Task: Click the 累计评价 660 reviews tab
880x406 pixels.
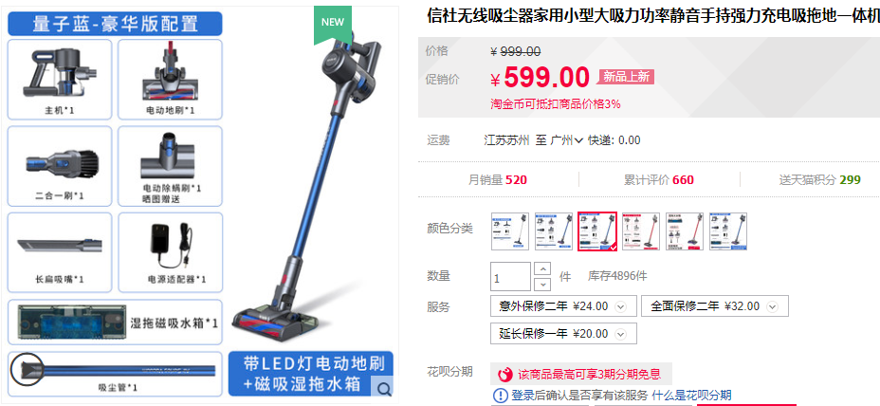Action: (x=659, y=180)
